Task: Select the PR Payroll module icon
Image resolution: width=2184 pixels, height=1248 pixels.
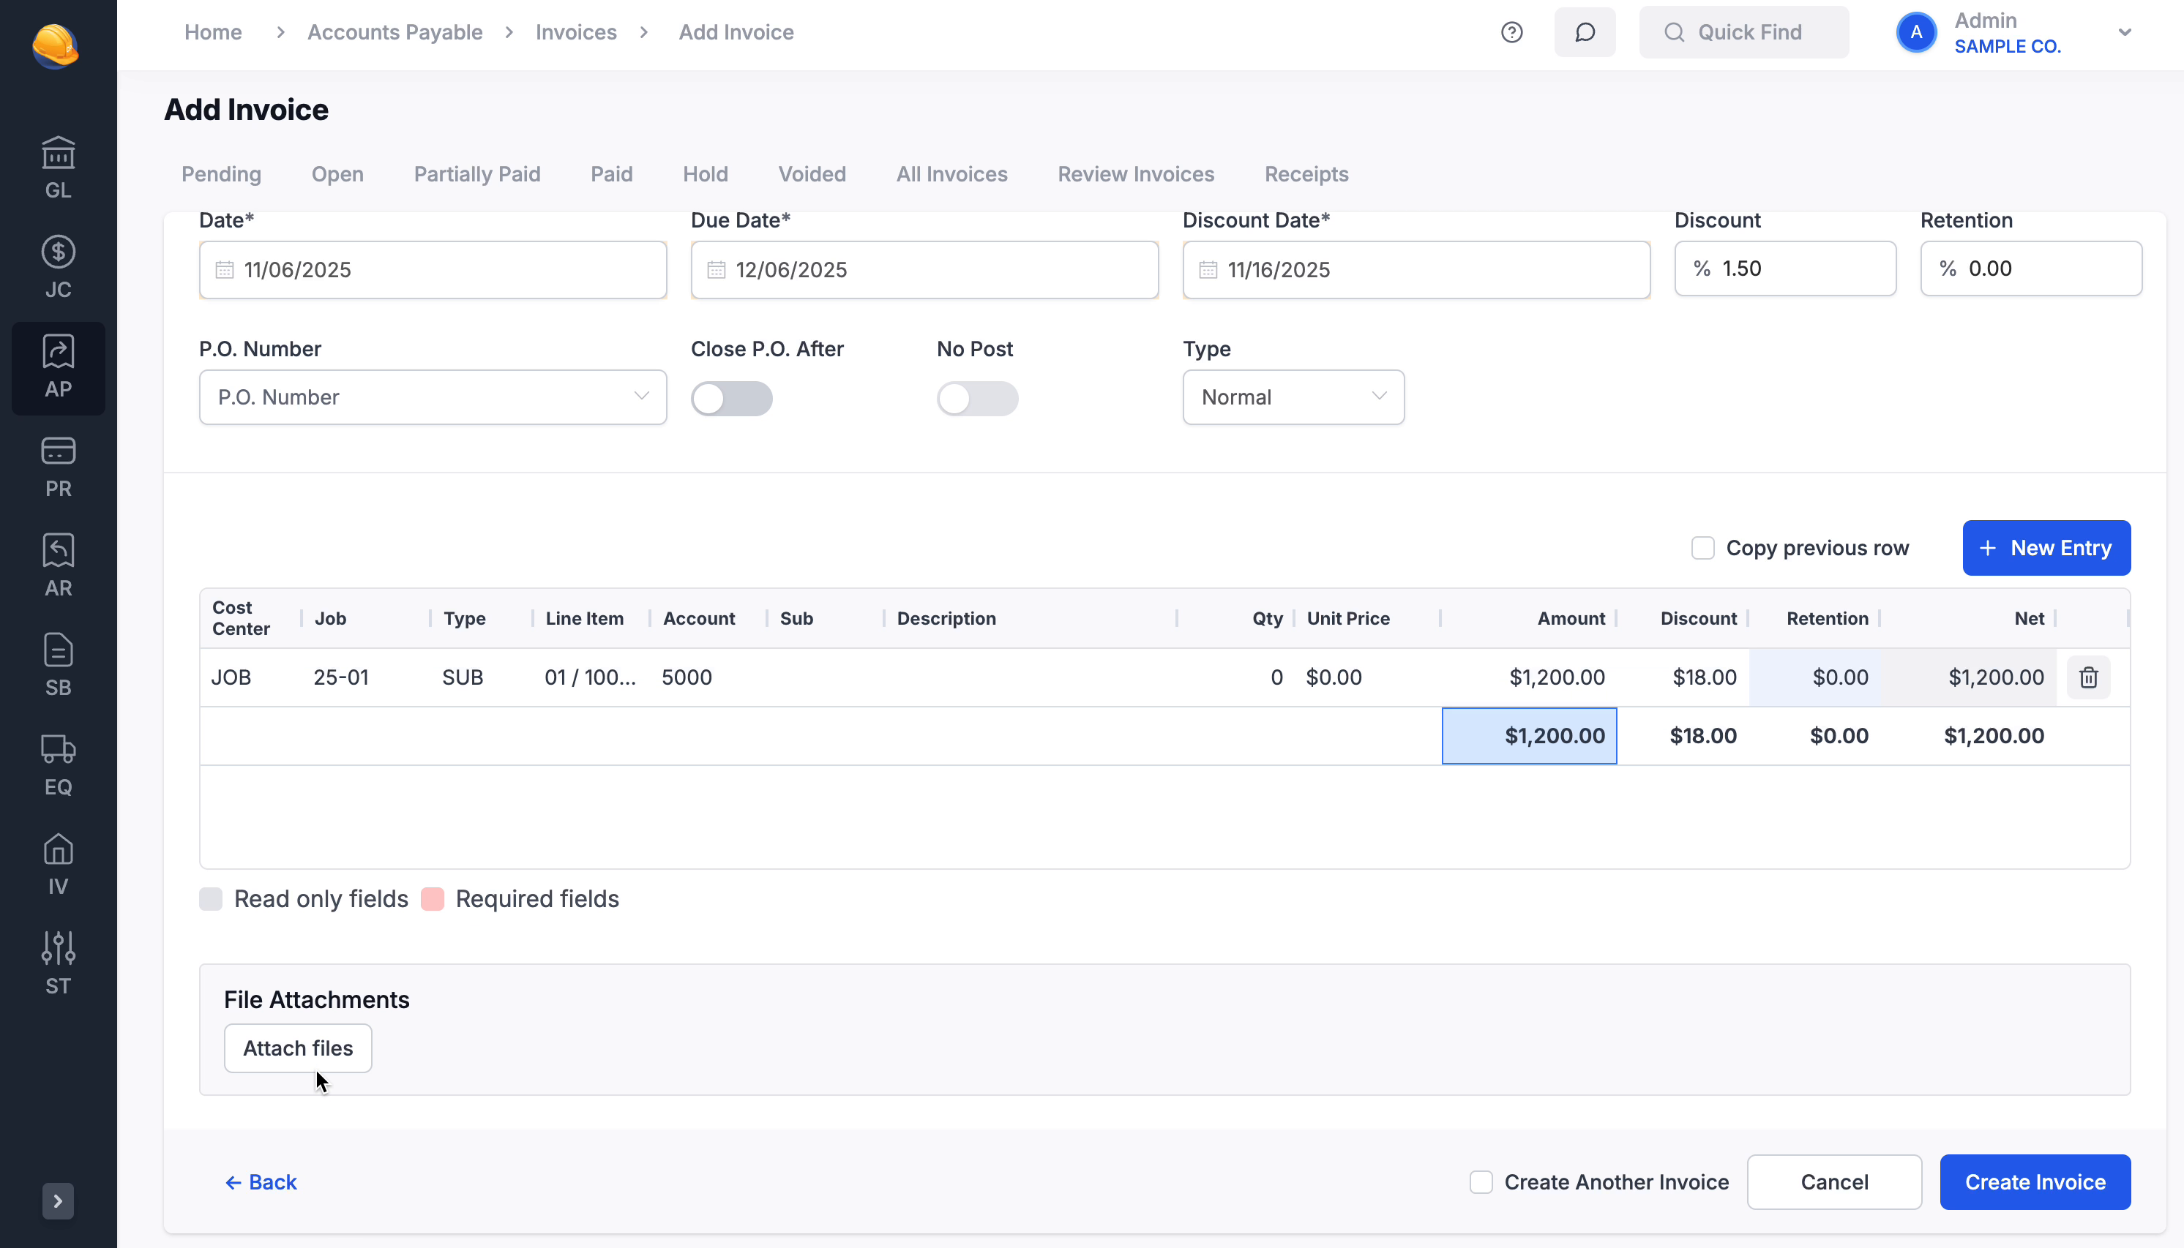Action: click(57, 465)
